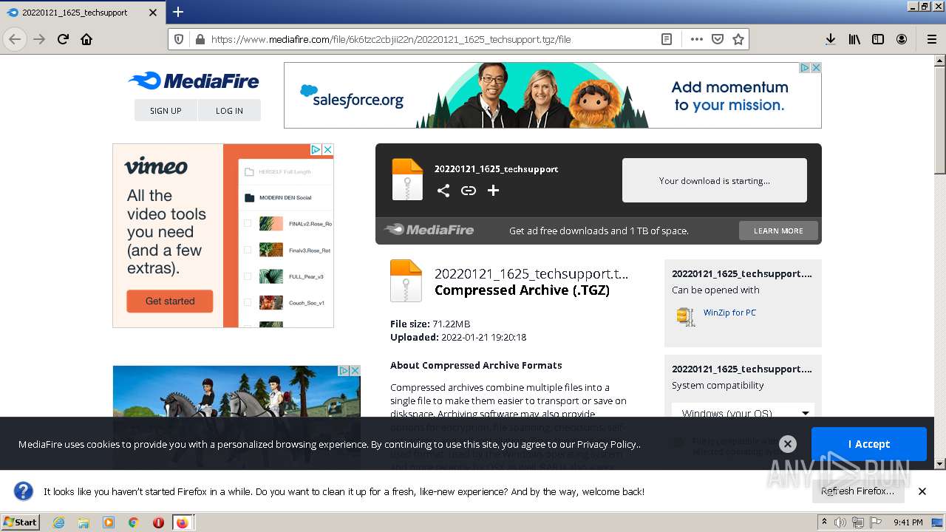Close the Refresh Firefox notification bar

tap(922, 491)
